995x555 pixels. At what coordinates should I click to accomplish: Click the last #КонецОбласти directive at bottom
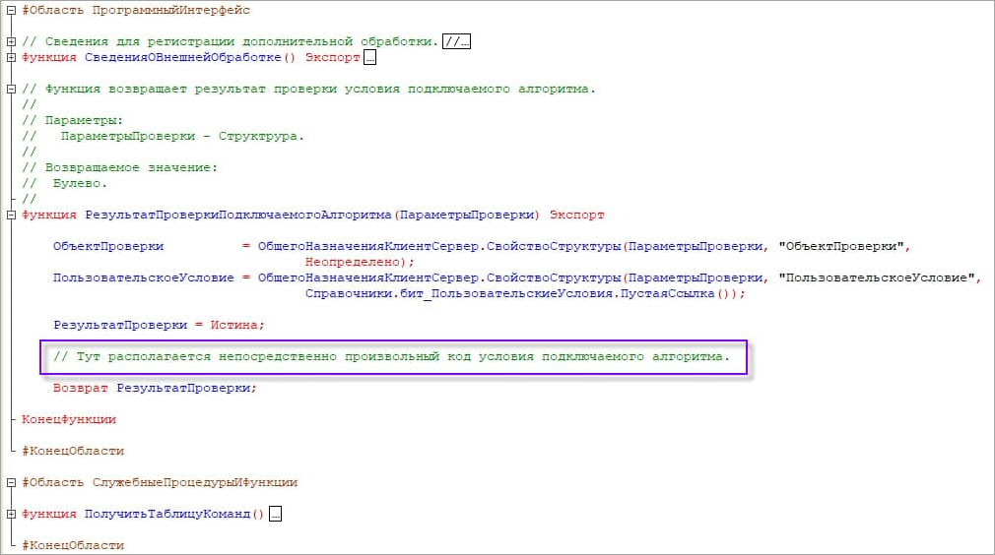tap(72, 545)
